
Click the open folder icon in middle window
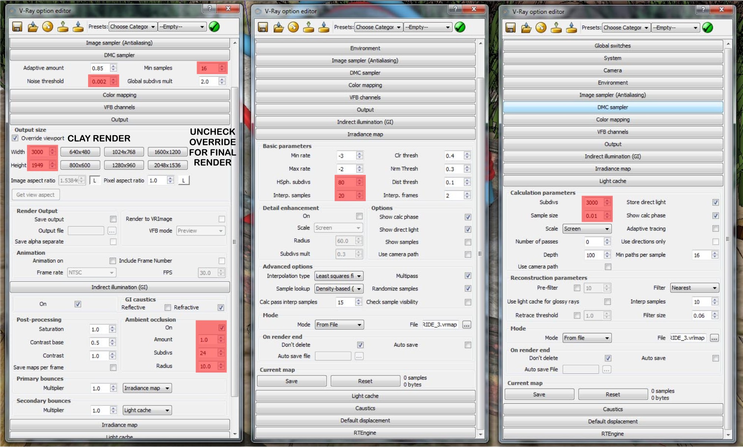[x=278, y=27]
